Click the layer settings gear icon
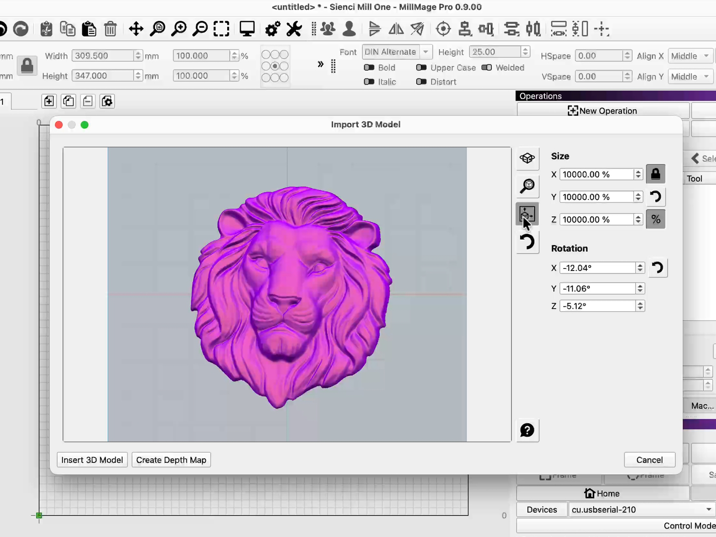716x537 pixels. (x=107, y=101)
